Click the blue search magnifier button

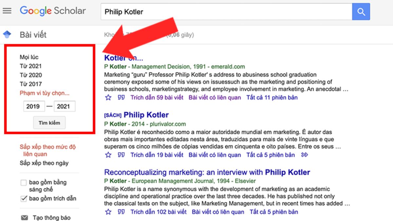[361, 12]
